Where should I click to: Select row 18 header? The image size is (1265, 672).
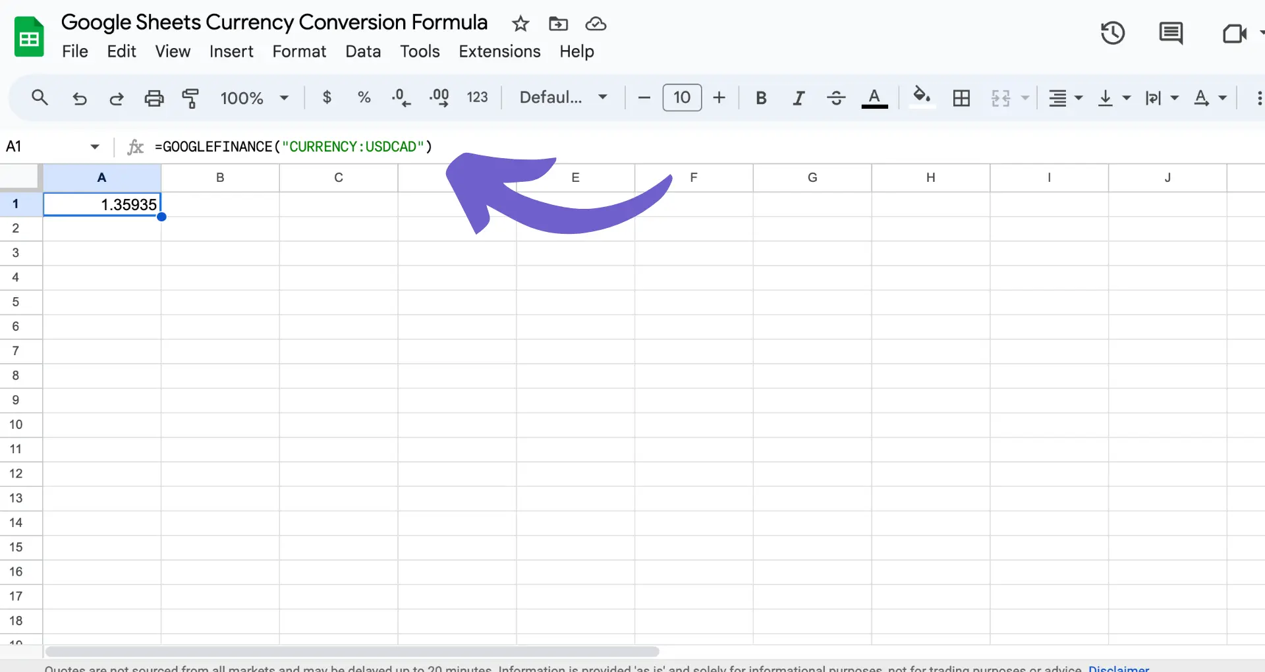coord(21,621)
